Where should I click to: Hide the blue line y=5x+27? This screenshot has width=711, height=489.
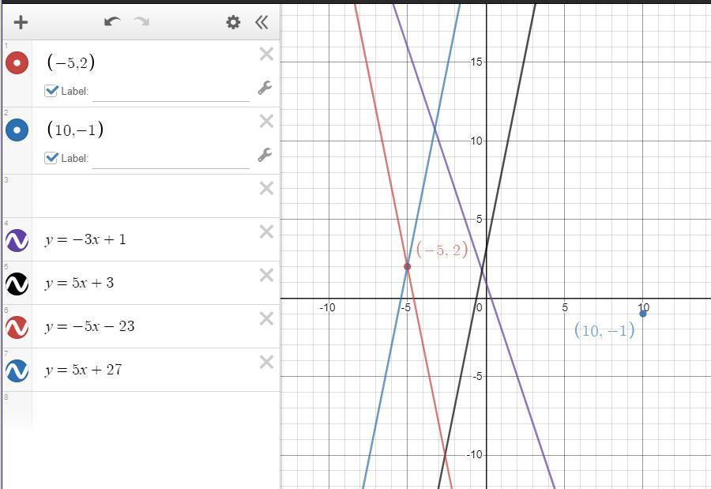point(17,371)
